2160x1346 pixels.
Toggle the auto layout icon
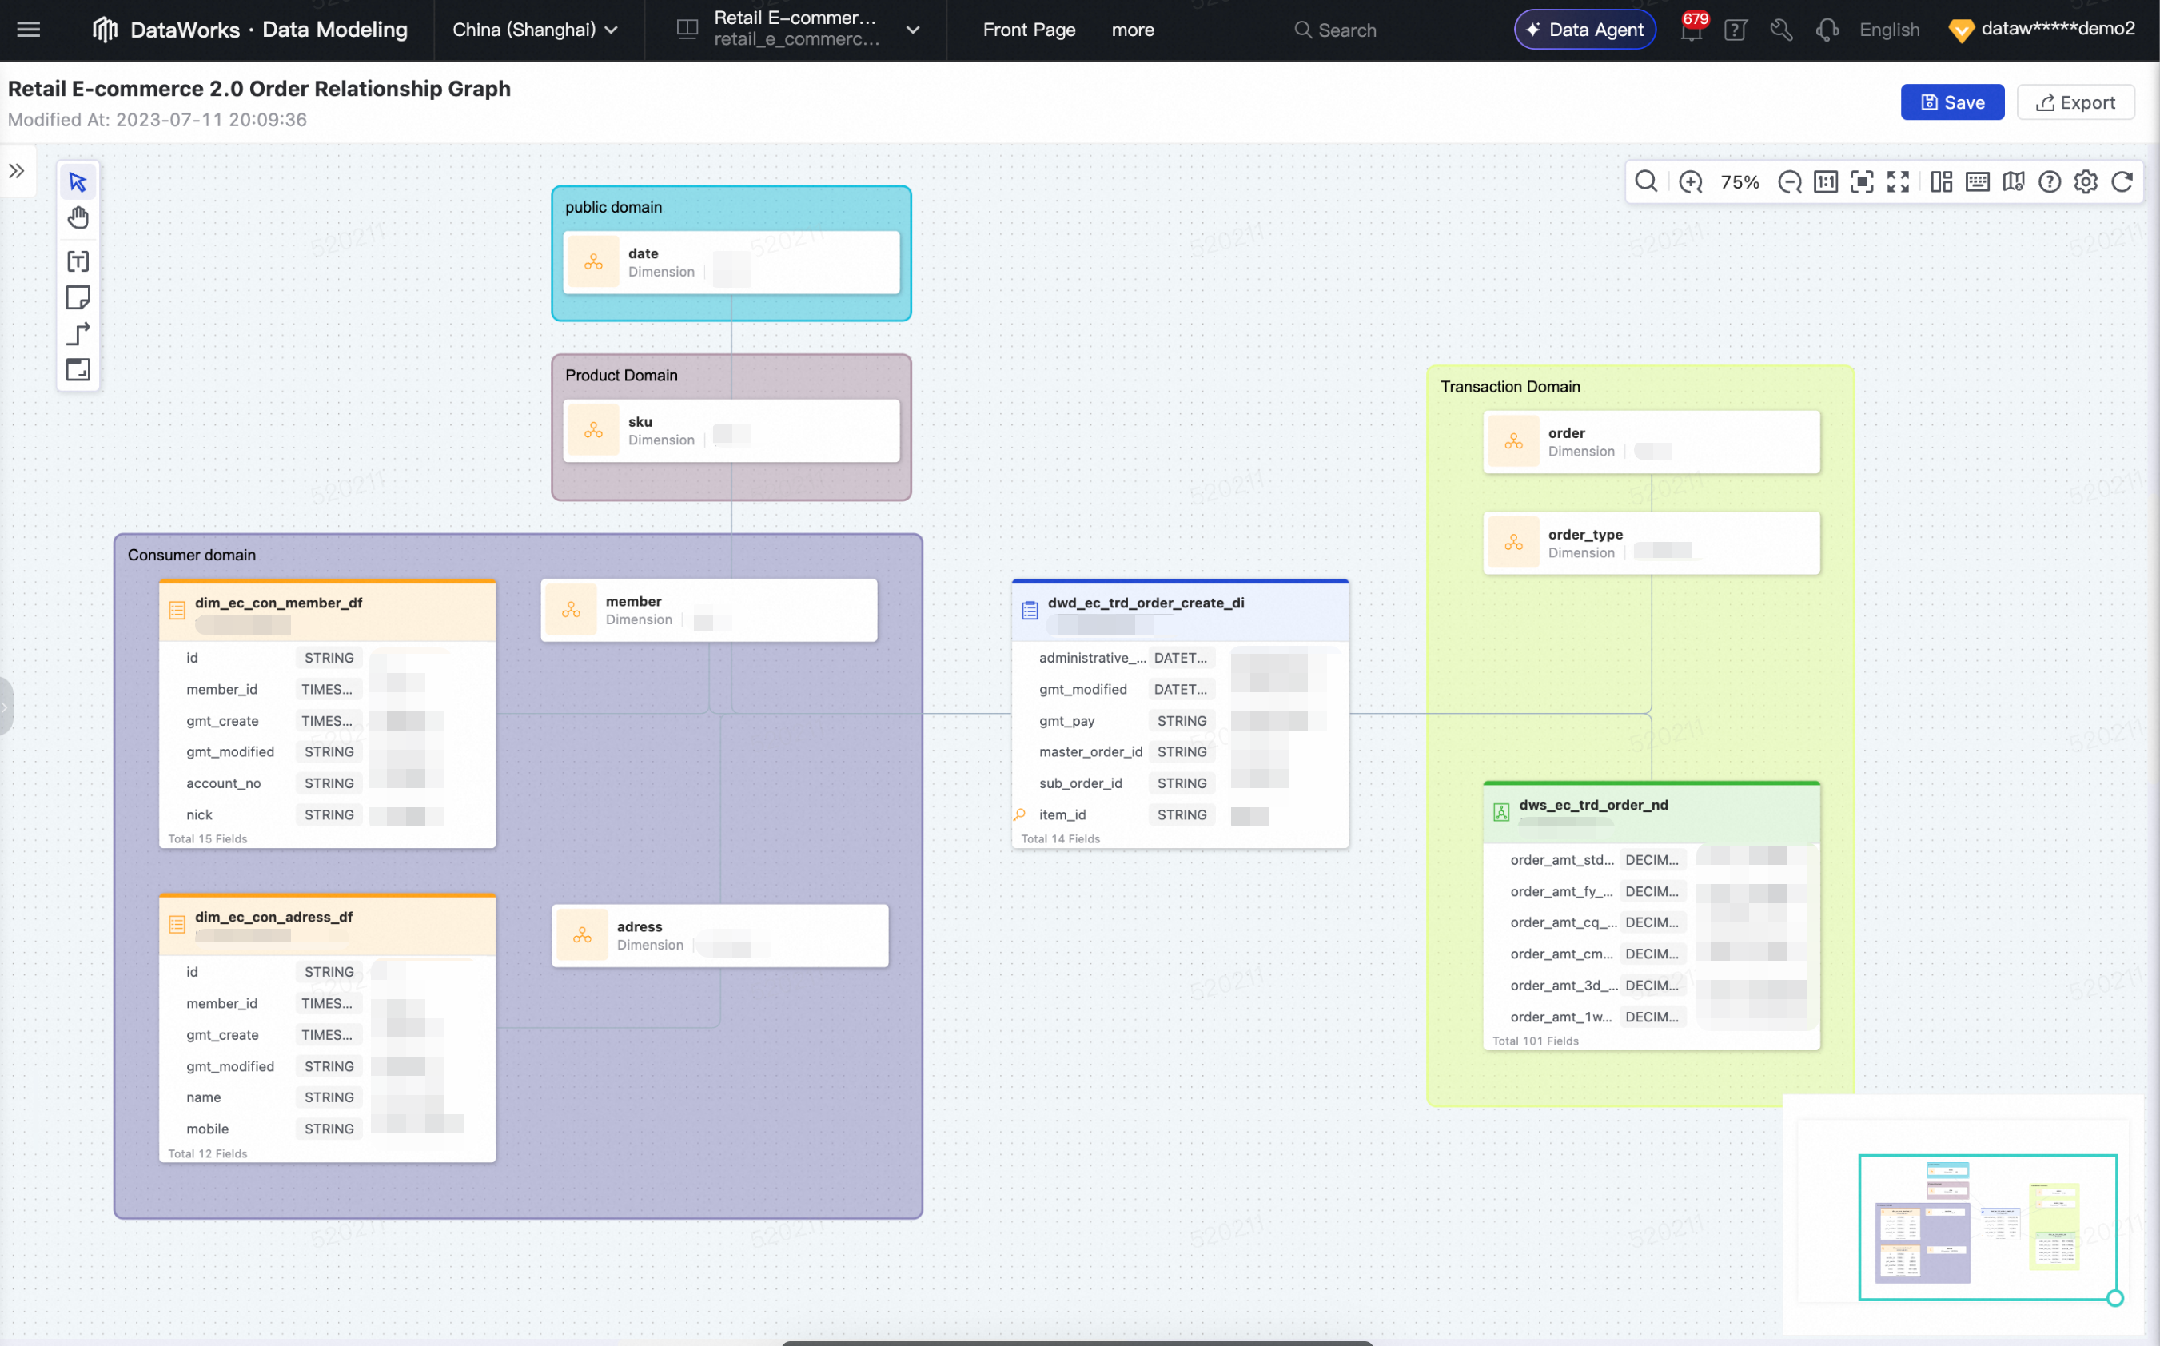coord(1941,181)
